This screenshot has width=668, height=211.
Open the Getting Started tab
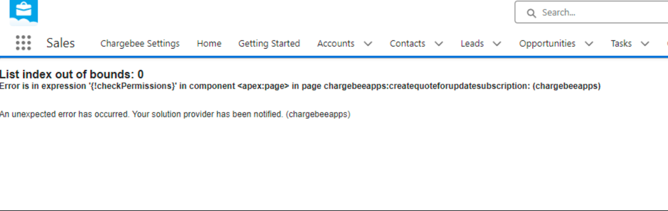269,43
